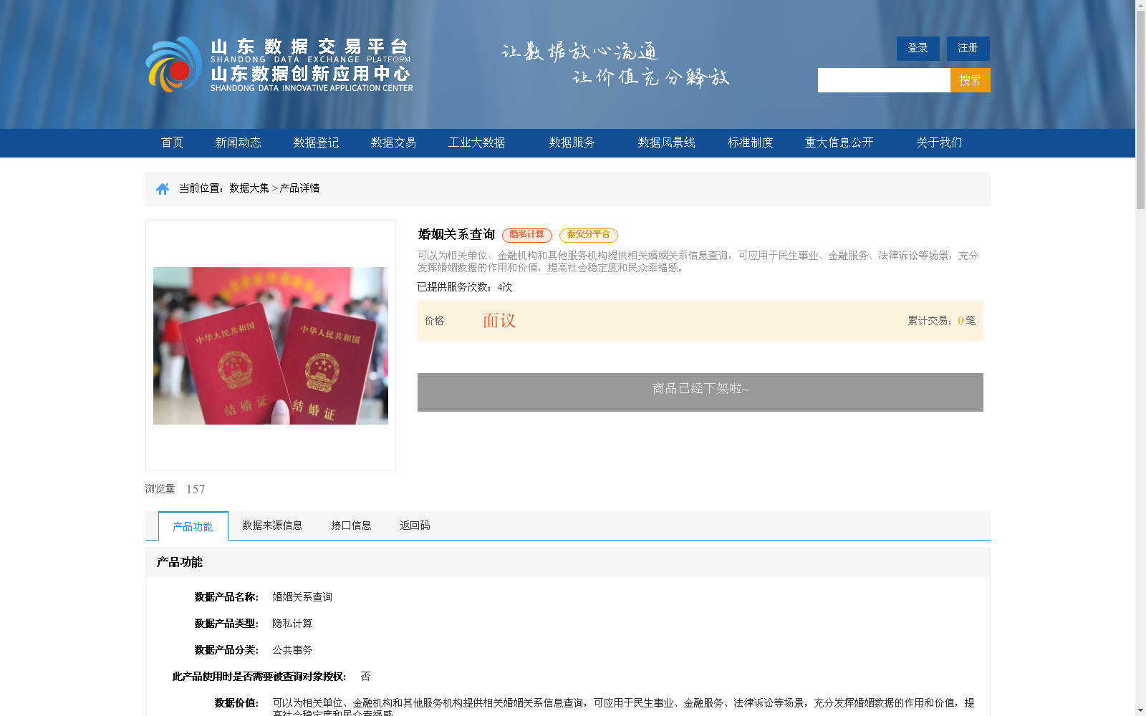
Task: Switch to the 数据来源信息 tab
Action: [272, 526]
